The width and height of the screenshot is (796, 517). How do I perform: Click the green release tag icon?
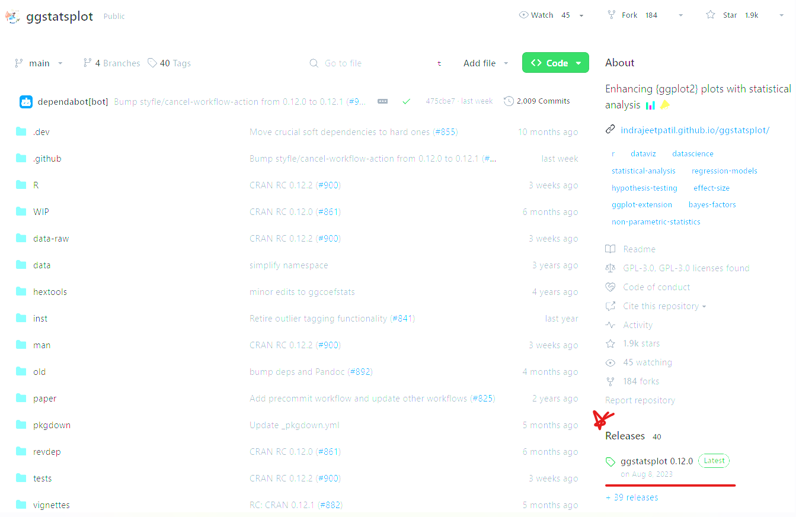pyautogui.click(x=610, y=461)
